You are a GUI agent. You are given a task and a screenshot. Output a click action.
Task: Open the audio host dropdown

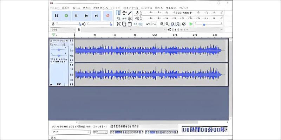click(x=63, y=30)
